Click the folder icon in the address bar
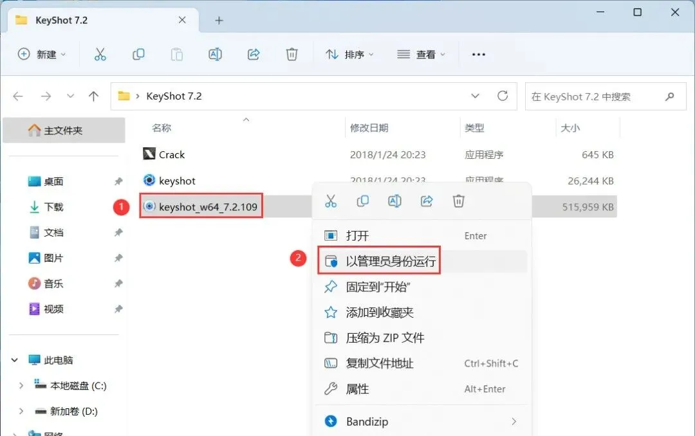This screenshot has width=695, height=436. tap(124, 96)
